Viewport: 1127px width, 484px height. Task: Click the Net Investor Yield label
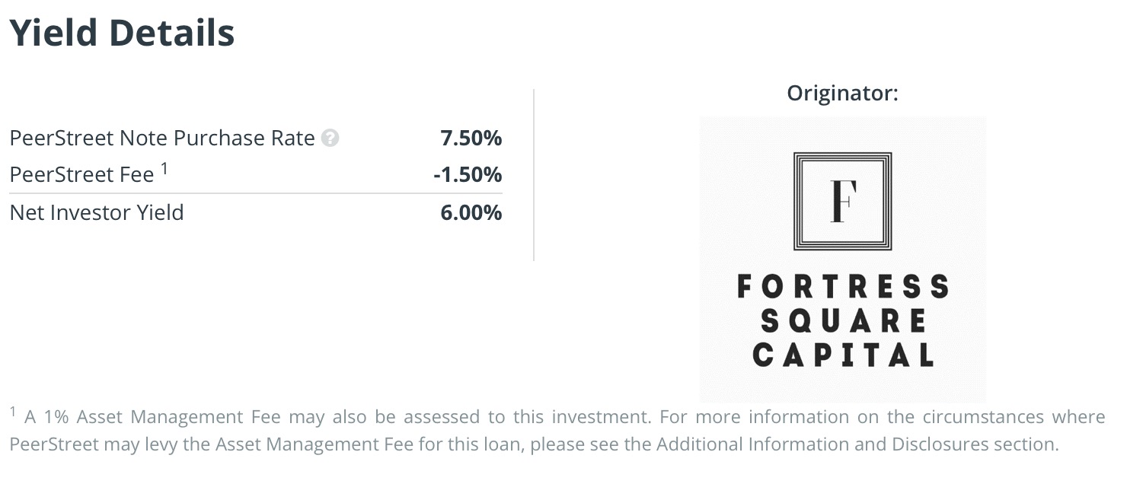[x=97, y=212]
